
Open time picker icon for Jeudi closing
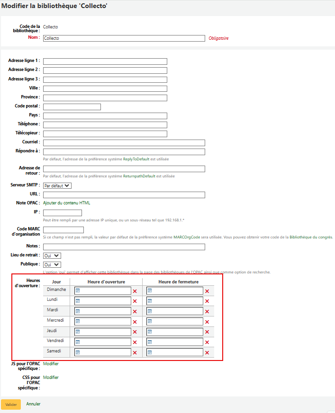click(x=150, y=332)
